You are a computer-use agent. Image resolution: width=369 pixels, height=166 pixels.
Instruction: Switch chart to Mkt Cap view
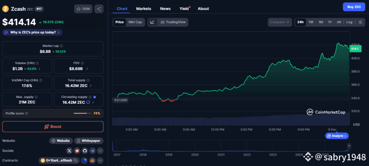(135, 22)
